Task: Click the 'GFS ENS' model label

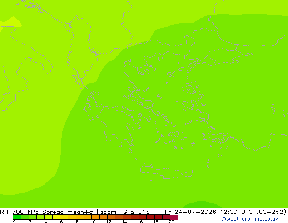Action: coord(136,212)
